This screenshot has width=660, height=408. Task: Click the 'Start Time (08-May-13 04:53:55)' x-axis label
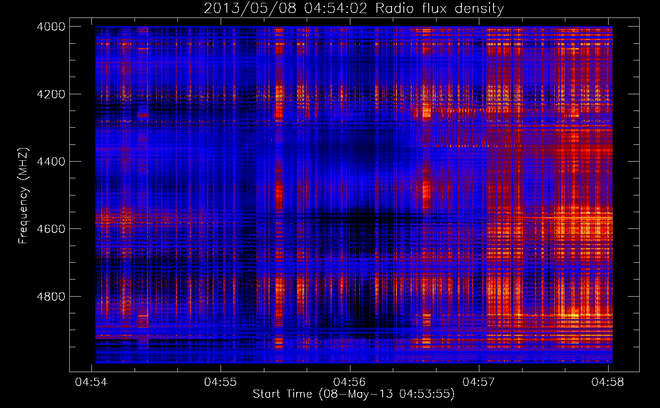point(354,394)
